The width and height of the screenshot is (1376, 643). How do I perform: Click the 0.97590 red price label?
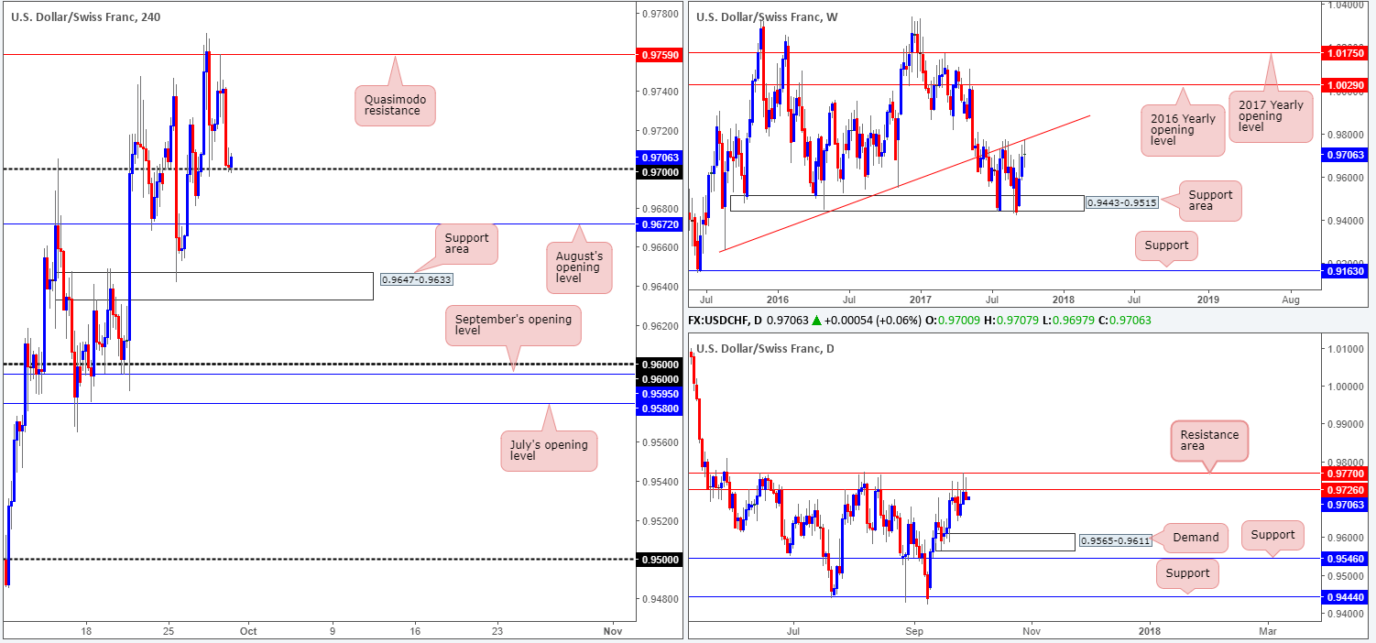[659, 55]
